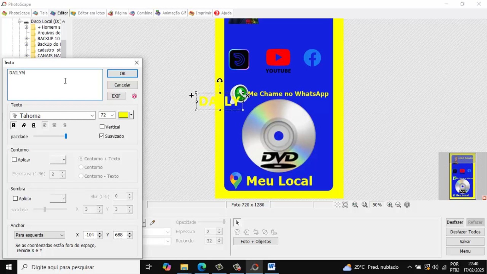Pick the eyedropper color tool
Viewport: 487px width, 274px height.
pyautogui.click(x=152, y=223)
